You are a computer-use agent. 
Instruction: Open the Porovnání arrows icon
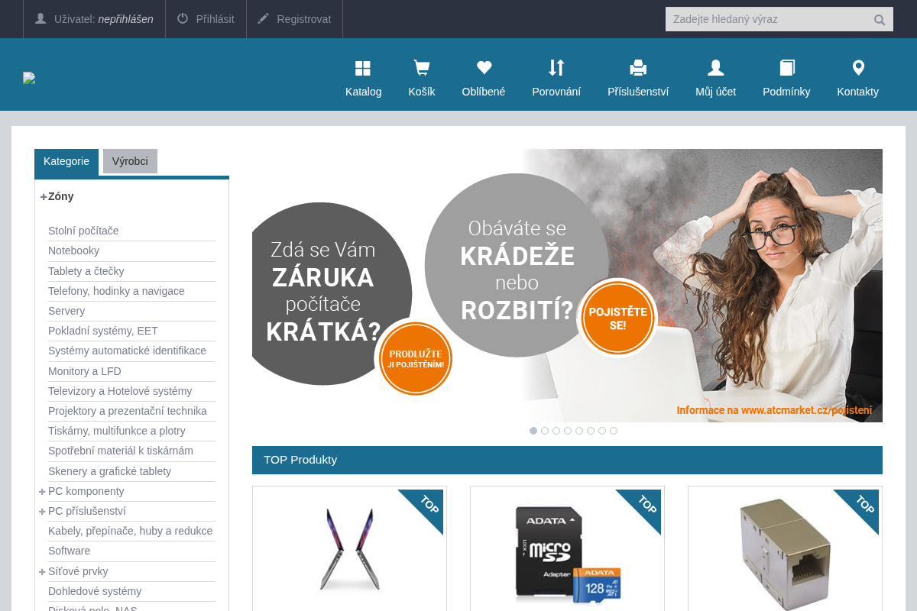pos(556,68)
